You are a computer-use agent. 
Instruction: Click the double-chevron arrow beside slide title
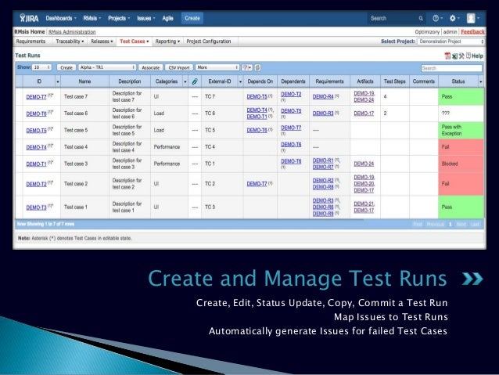coord(472,279)
